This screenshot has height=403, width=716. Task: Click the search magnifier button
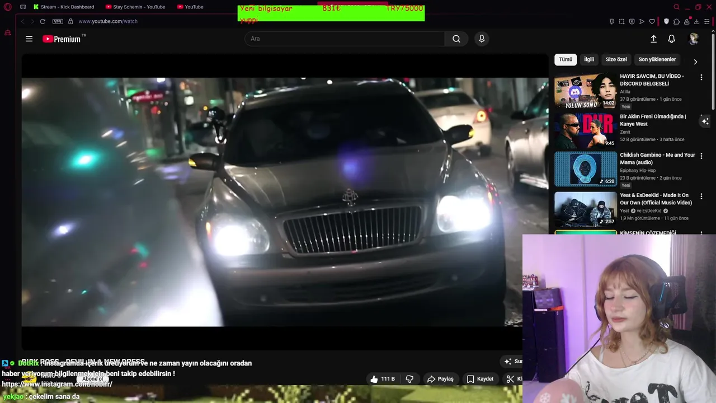click(x=456, y=39)
